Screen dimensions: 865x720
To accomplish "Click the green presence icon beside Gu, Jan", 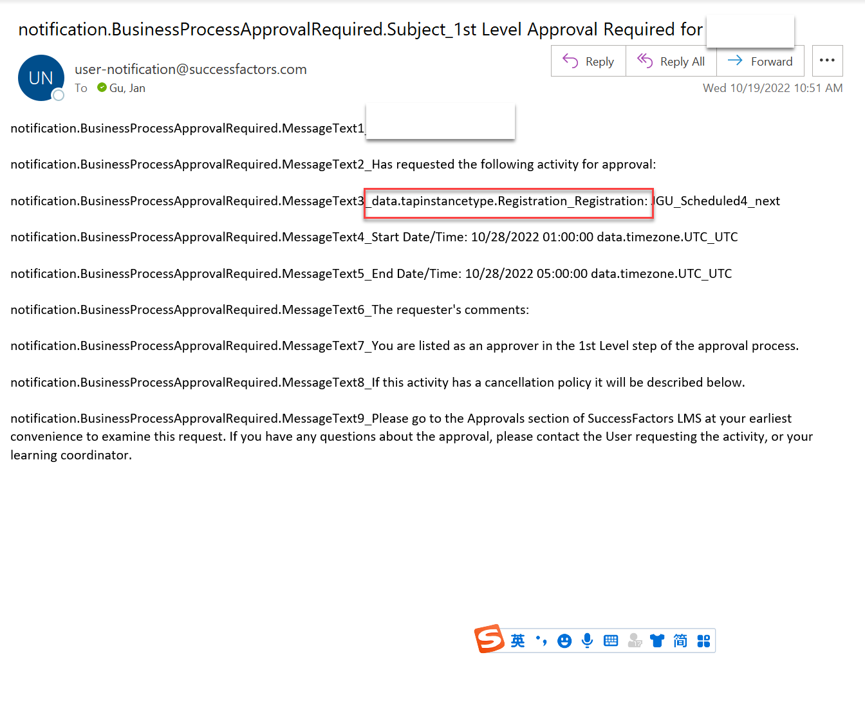I will tap(102, 88).
